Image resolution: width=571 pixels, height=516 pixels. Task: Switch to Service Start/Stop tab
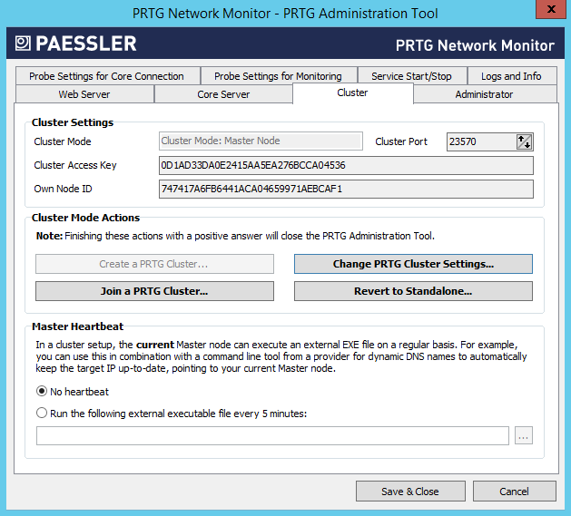point(412,76)
